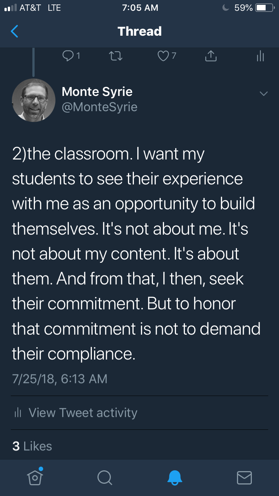This screenshot has width=279, height=496.
Task: View Monte Syrie's profile photo
Action: 33,100
